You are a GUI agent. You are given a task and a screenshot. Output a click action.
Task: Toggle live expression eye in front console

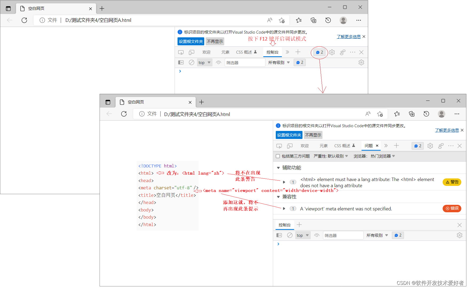(317, 235)
